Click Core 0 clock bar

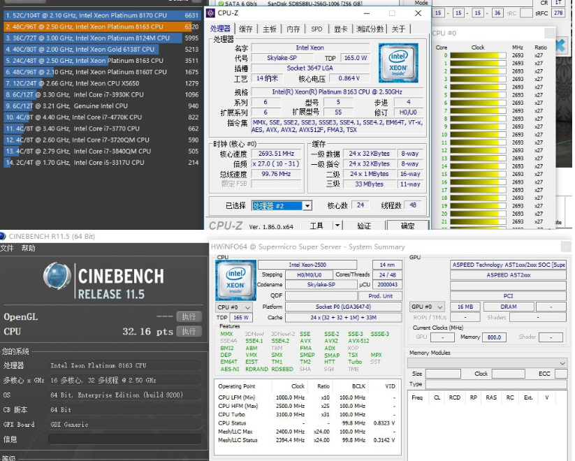pyautogui.click(x=478, y=55)
